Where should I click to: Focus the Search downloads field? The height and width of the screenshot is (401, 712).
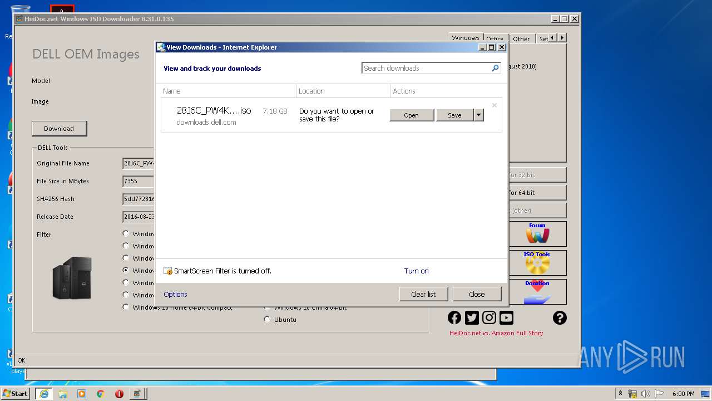tap(427, 68)
